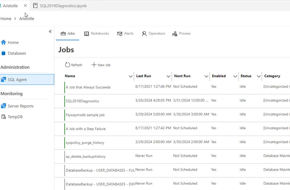Close the Aristotle tab
This screenshot has width=290, height=190.
[x=25, y=6]
